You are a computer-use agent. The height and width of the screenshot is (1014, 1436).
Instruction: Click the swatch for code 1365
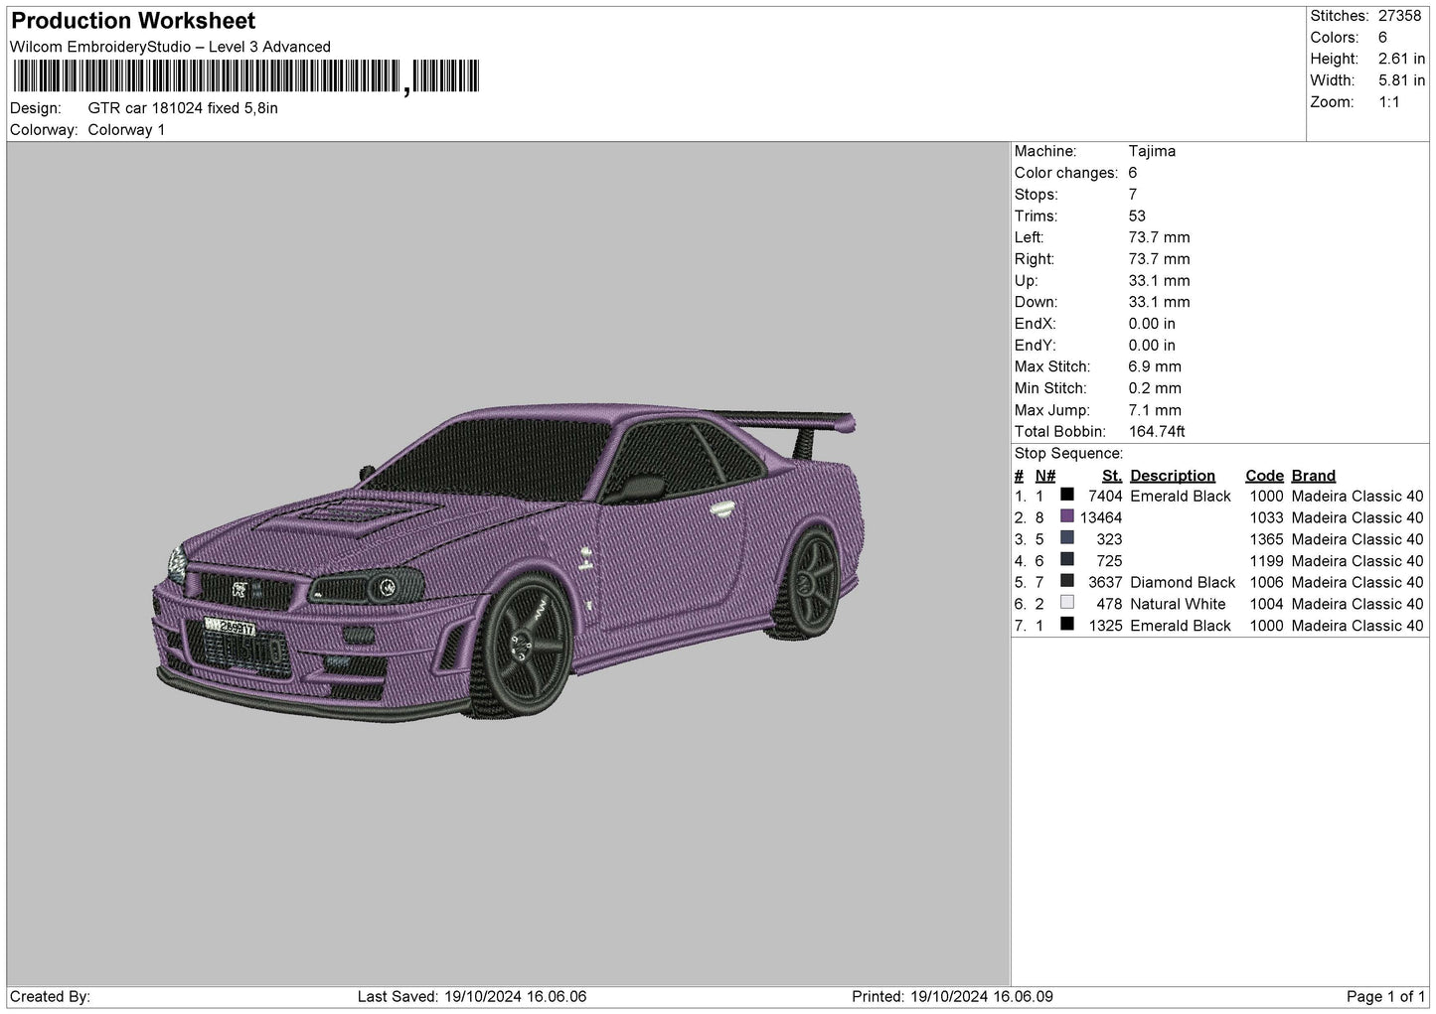pos(1067,538)
